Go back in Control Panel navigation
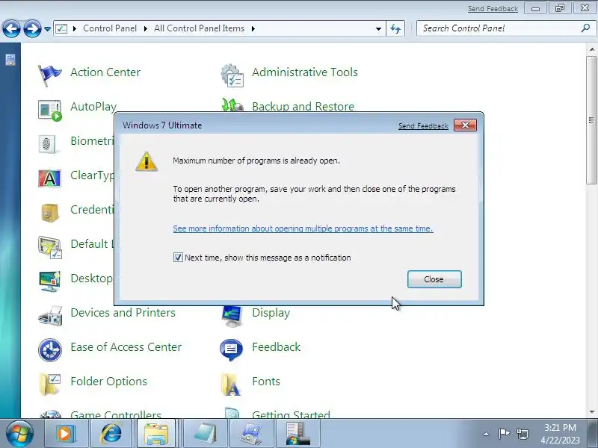 [x=11, y=28]
